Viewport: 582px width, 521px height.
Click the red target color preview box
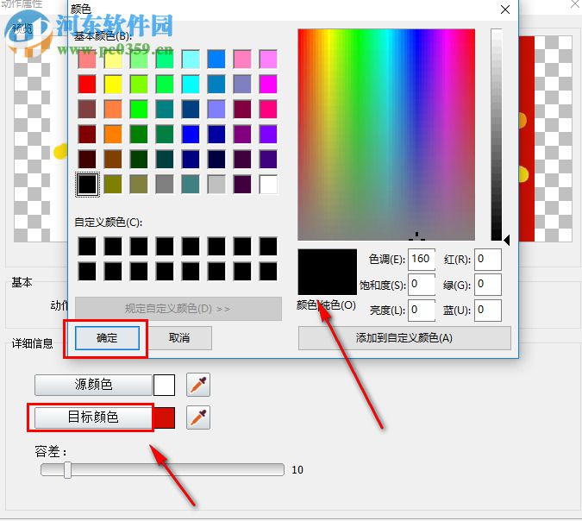click(165, 417)
